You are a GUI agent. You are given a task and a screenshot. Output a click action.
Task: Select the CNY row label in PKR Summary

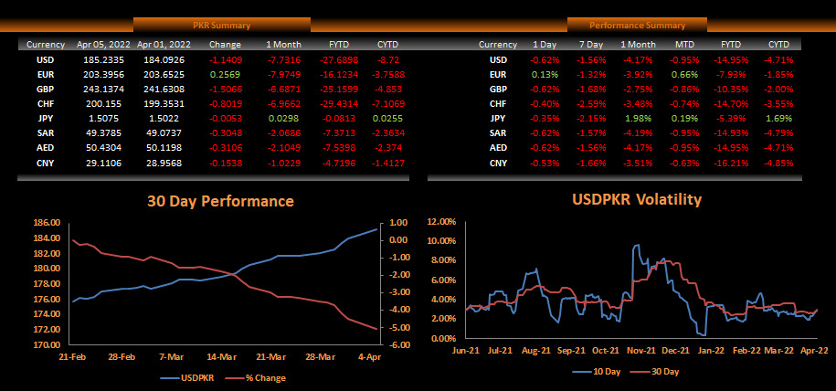coord(46,163)
